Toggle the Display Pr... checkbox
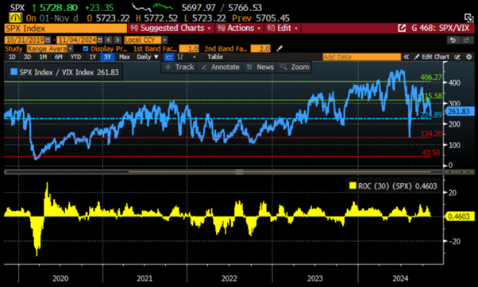 click(x=86, y=48)
